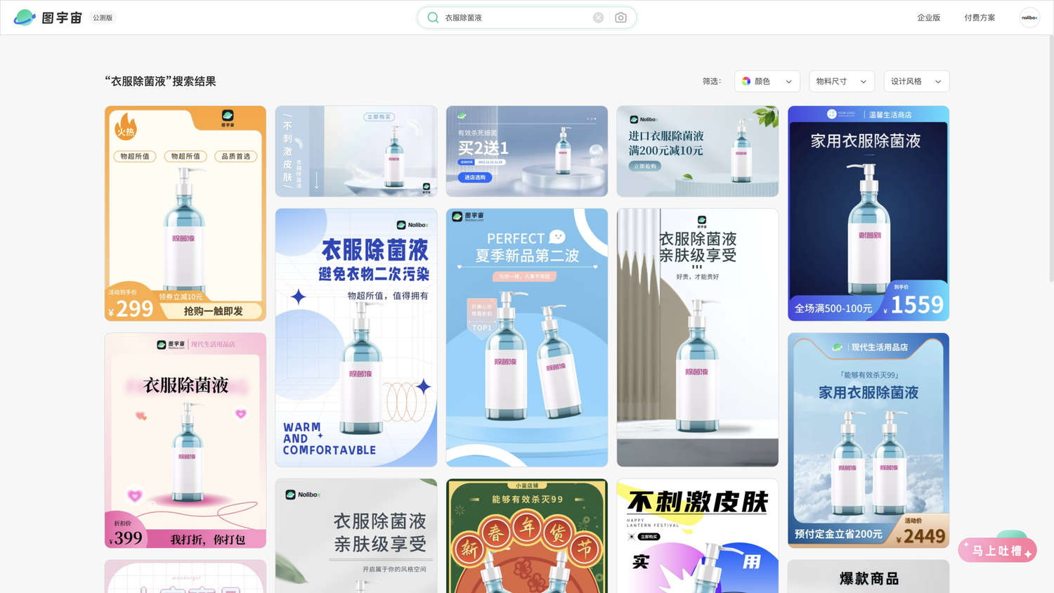Image resolution: width=1054 pixels, height=593 pixels.
Task: Click the 公测版 badge
Action: (x=103, y=18)
